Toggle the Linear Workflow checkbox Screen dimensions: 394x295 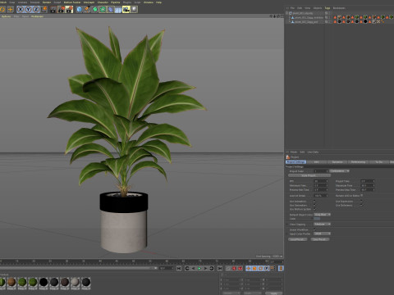coord(314,229)
